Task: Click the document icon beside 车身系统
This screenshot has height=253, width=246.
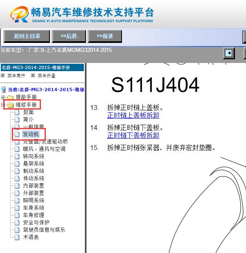Action: click(x=17, y=208)
